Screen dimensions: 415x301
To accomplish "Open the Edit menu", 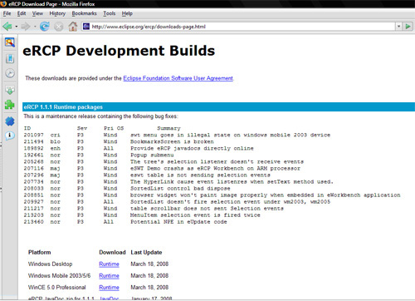I will (22, 13).
